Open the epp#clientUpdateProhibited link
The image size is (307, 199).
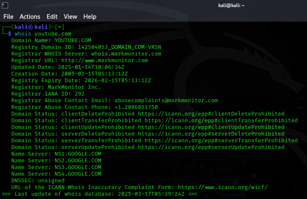tap(211, 127)
